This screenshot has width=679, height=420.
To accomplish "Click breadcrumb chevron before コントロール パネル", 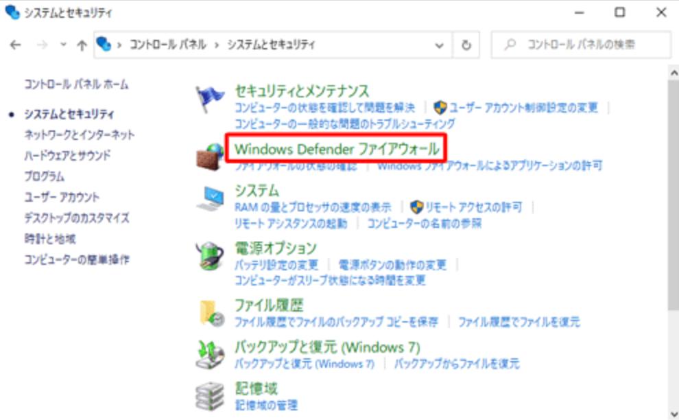I will coord(119,45).
